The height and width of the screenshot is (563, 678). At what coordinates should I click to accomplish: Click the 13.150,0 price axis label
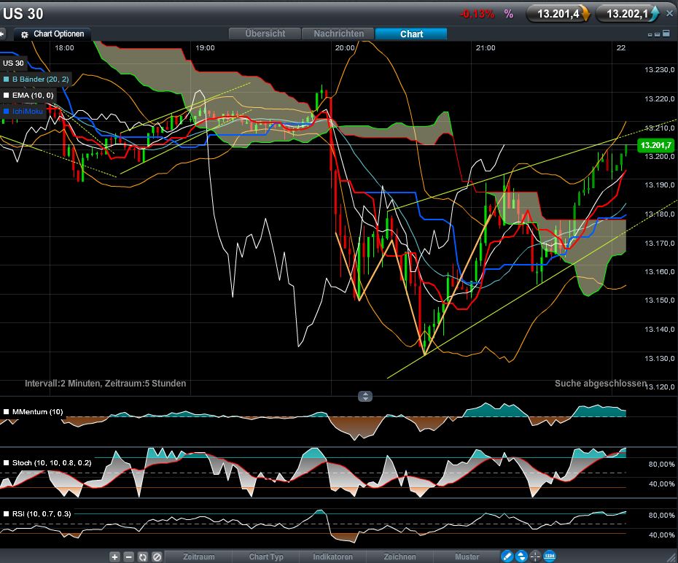[x=659, y=300]
